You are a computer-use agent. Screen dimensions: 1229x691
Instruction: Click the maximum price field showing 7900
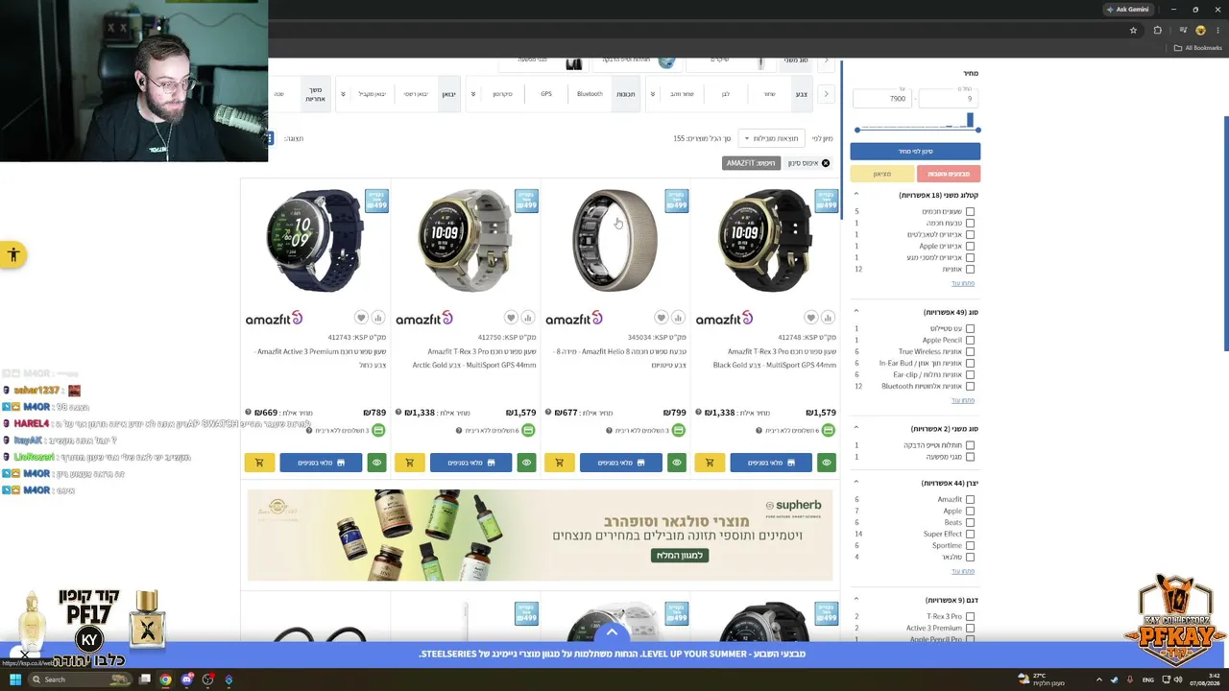(x=882, y=98)
